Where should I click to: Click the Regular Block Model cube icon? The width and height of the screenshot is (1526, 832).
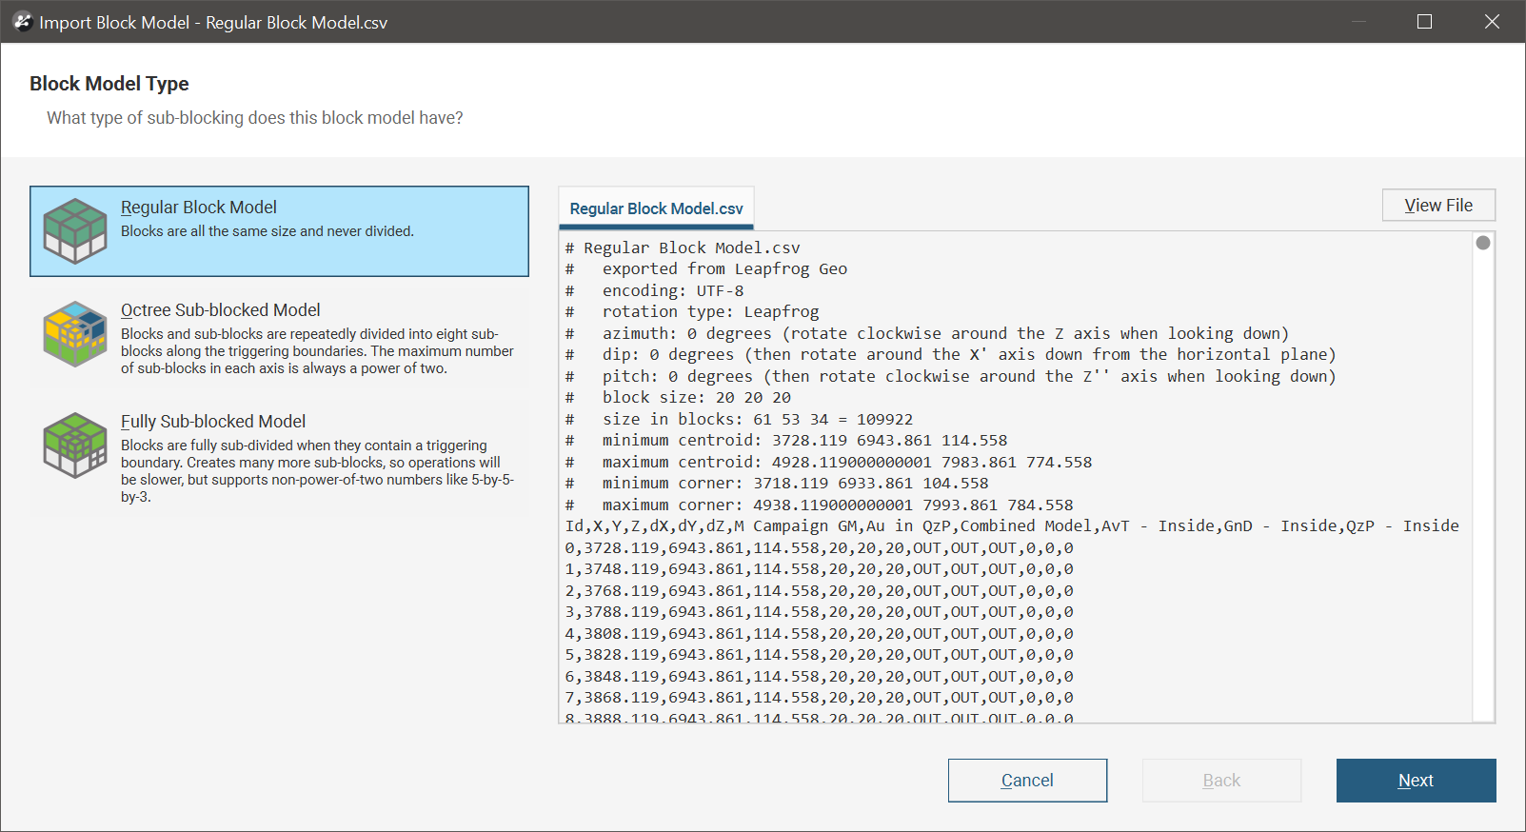(x=75, y=231)
